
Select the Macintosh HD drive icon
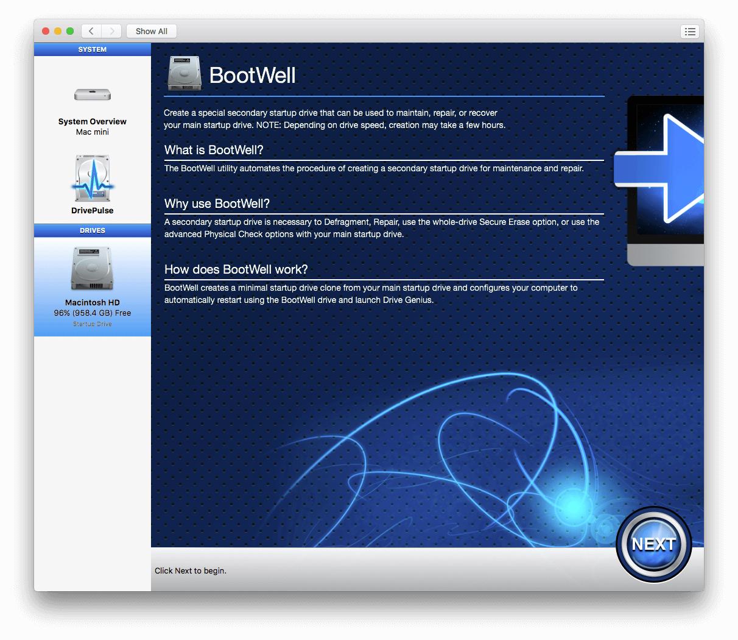tap(91, 267)
